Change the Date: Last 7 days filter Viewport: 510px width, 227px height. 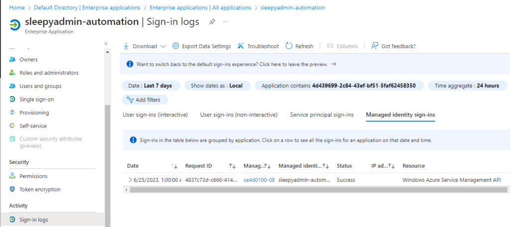(x=150, y=85)
